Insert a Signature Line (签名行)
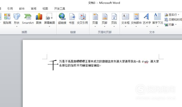Viewport: 182px width, 107px height. [x=171, y=15]
